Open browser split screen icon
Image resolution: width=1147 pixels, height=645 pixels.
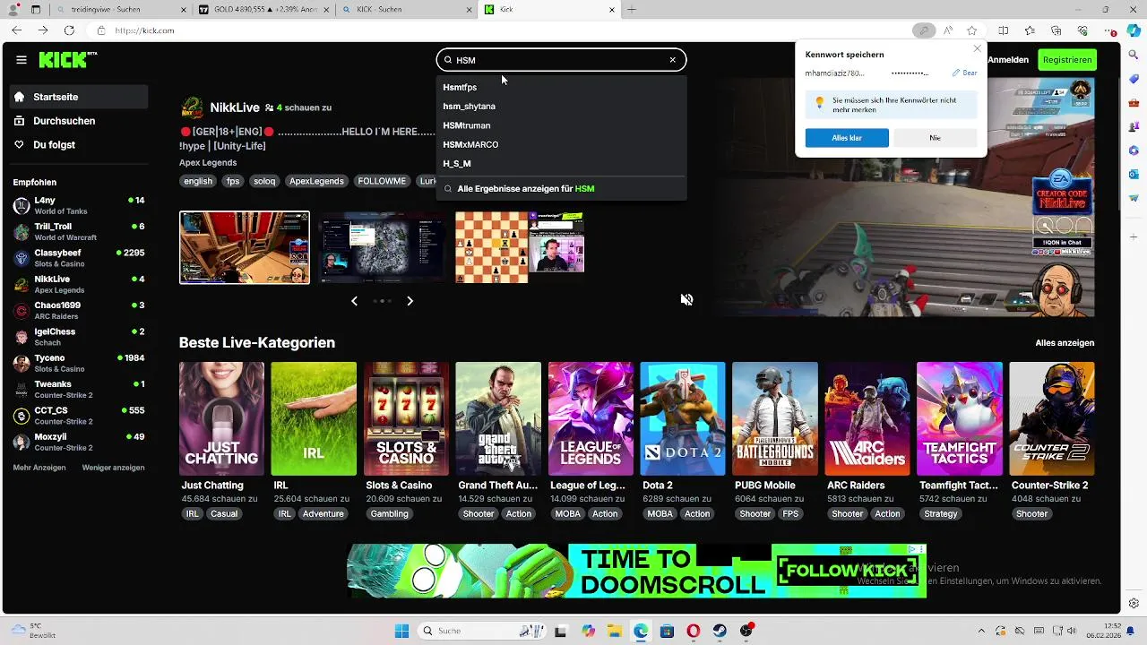click(1003, 30)
